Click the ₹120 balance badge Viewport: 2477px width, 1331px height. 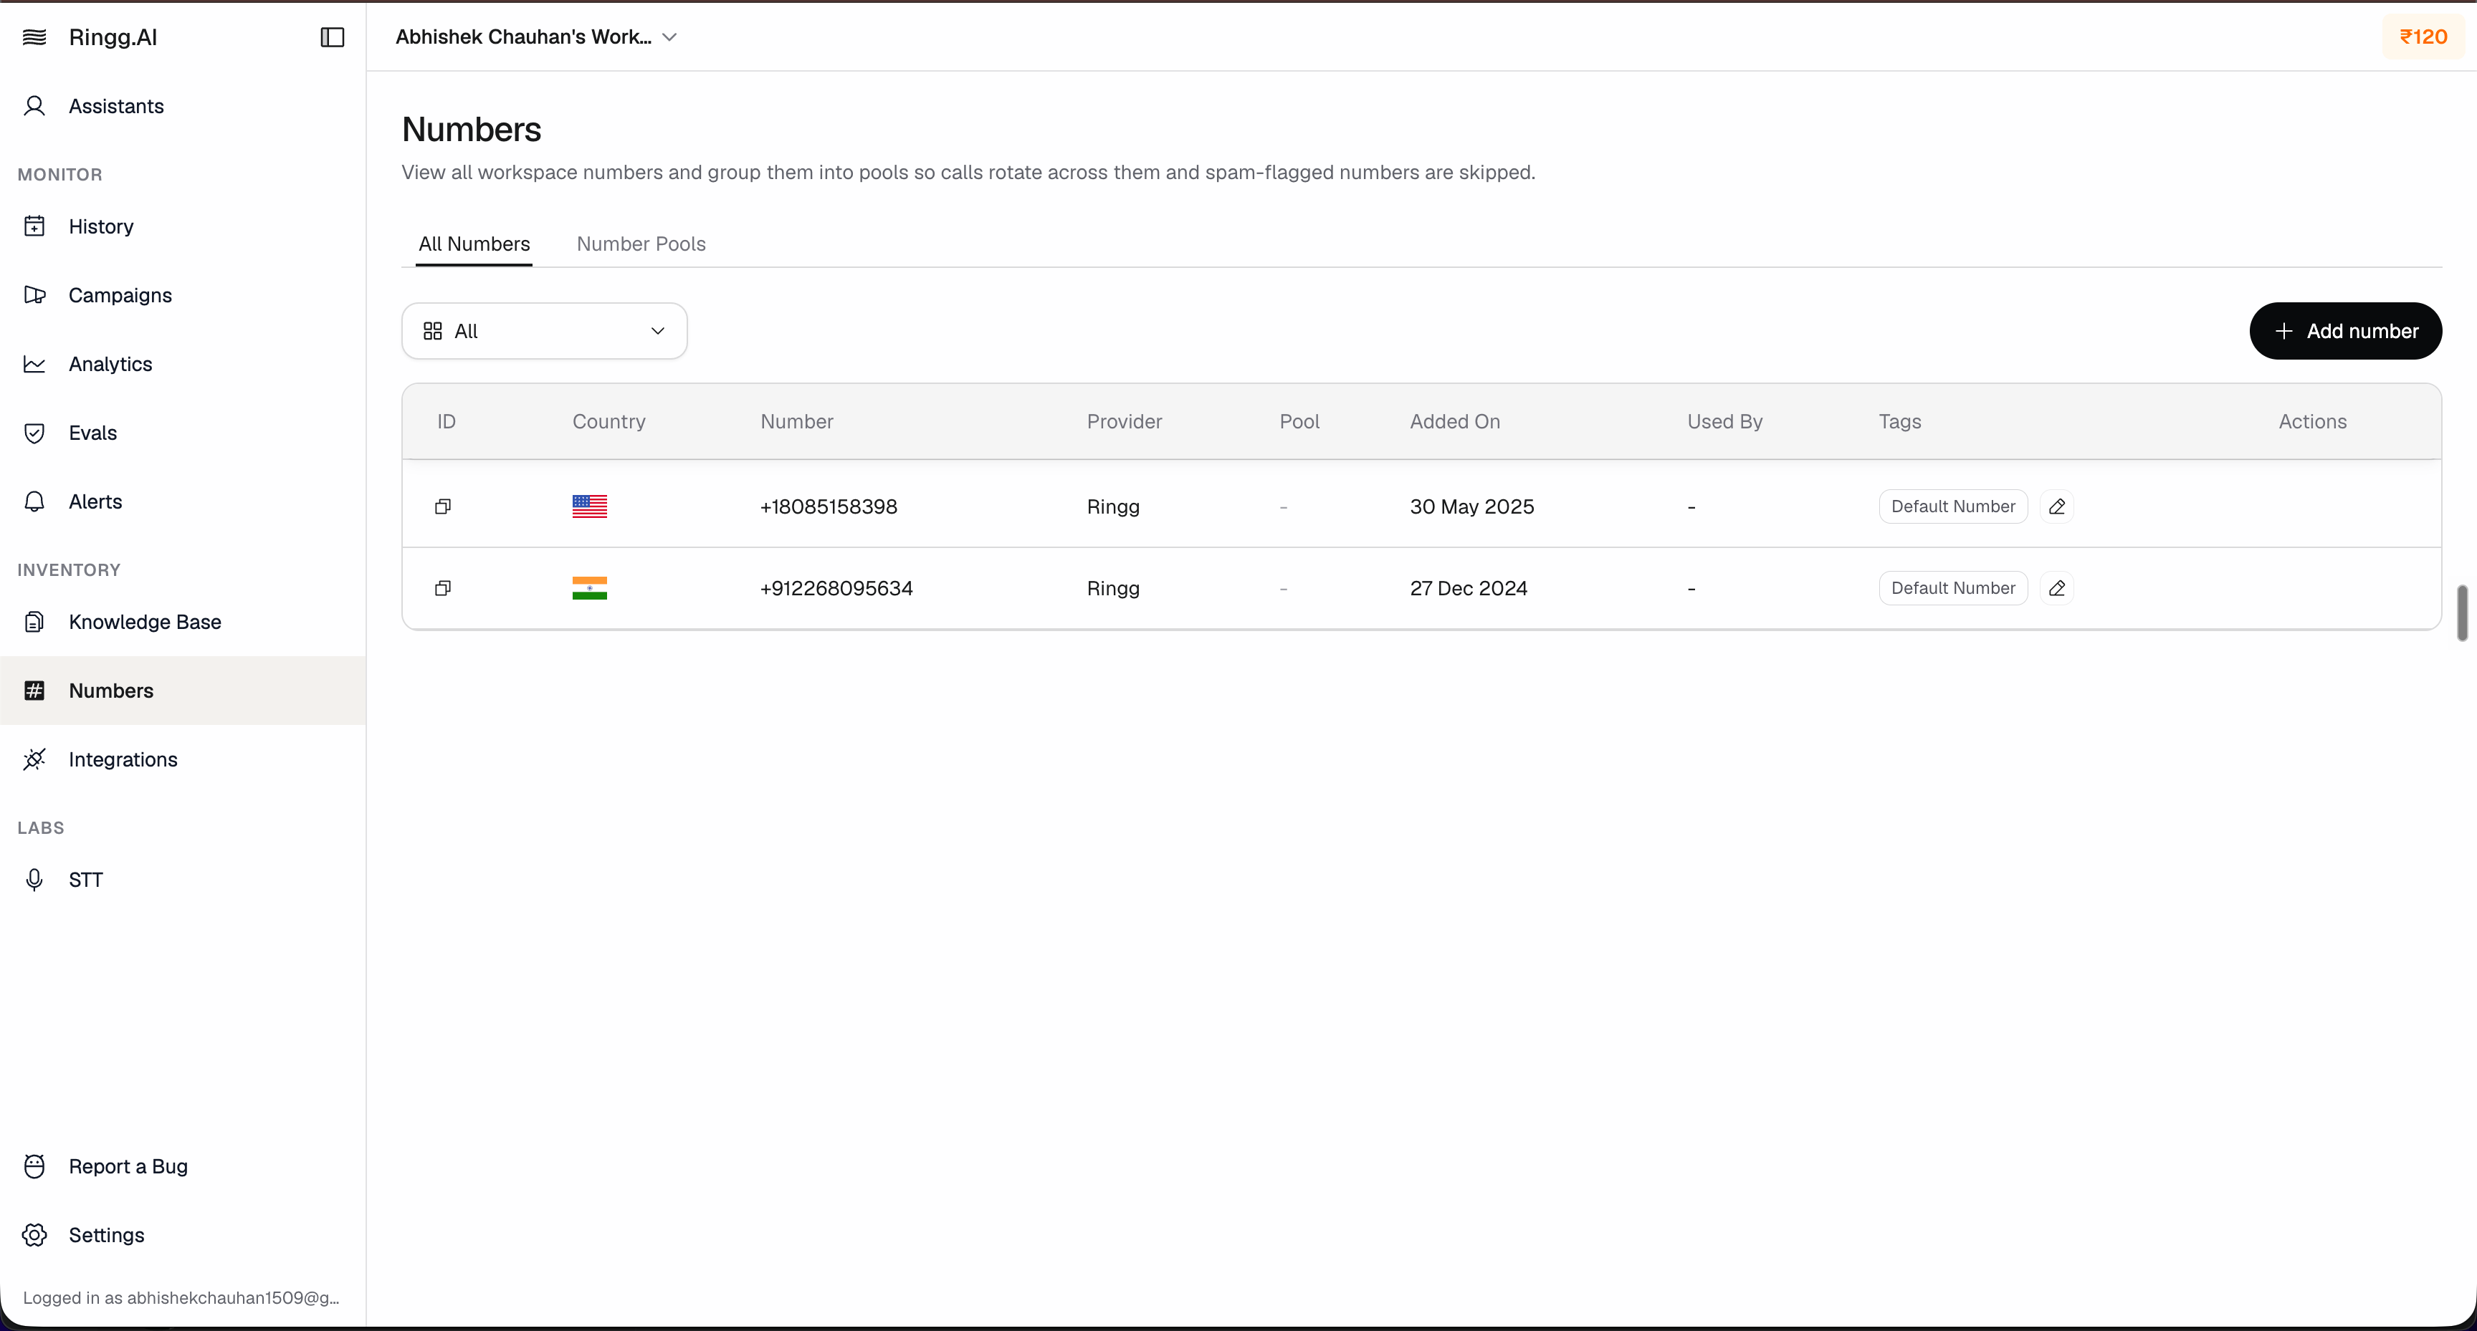pos(2423,37)
